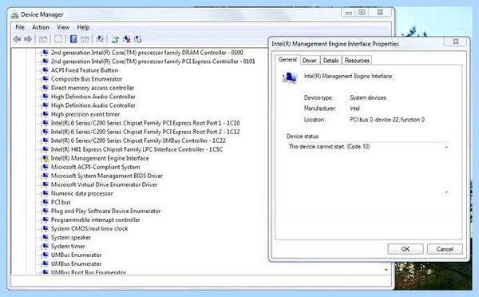Screen dimensions: 479x297
Task: Select UMBus Root Bus Enumerator entry
Action: coord(89,272)
